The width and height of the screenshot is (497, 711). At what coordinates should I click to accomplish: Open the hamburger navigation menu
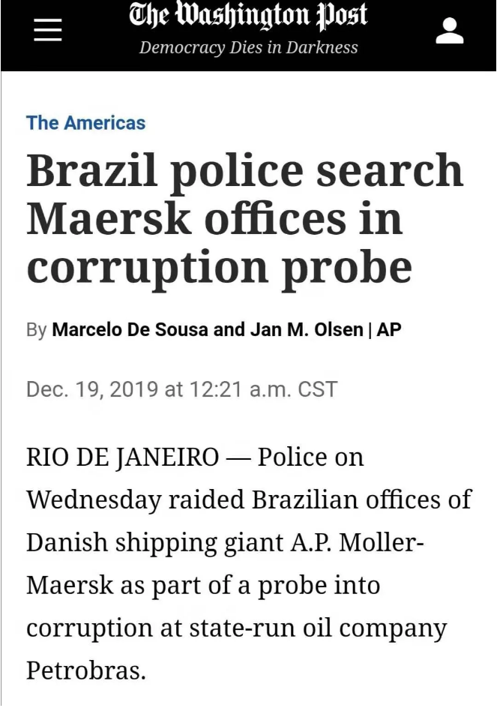pos(47,31)
